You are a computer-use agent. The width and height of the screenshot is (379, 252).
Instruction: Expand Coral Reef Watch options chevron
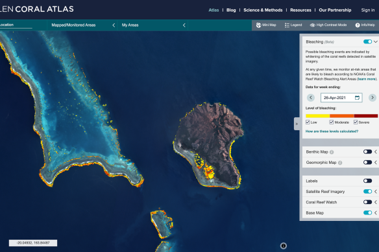[376, 202]
